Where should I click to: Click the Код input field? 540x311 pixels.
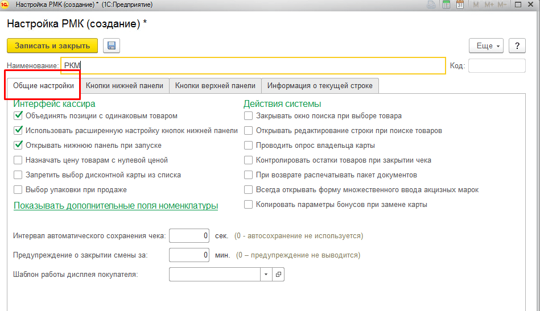click(496, 66)
